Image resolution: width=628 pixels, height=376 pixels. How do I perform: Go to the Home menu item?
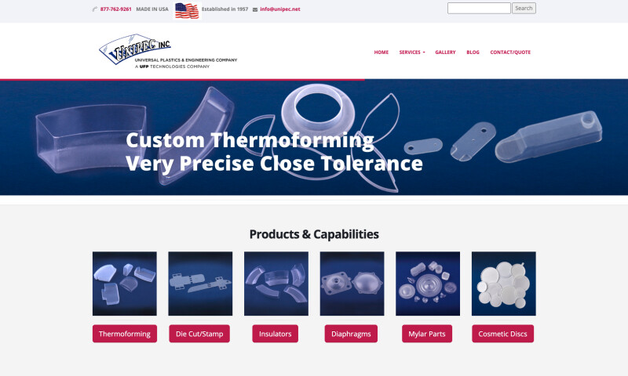tap(382, 52)
